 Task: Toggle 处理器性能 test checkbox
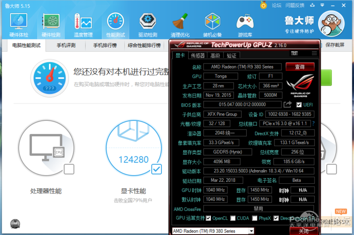[x=69, y=169]
